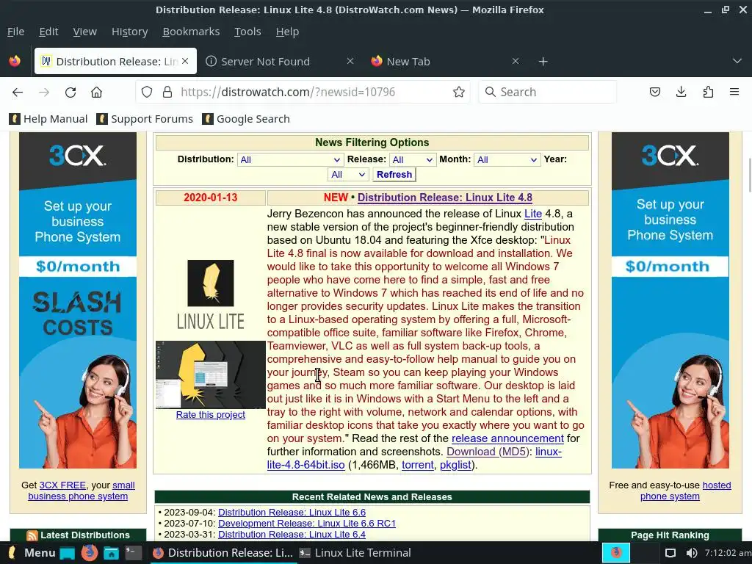Open Development Release: Linux Lite 6.6 RC1
Viewport: 752px width, 564px height.
307,523
